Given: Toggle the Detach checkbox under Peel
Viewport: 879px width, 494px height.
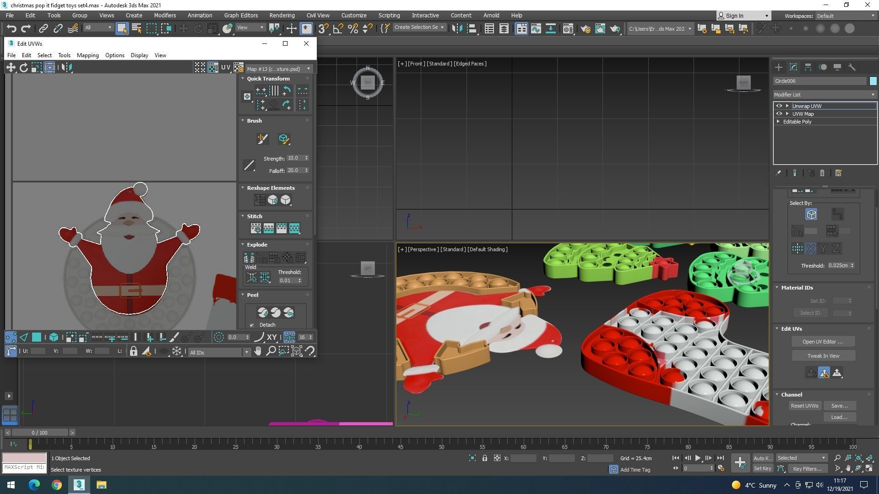Looking at the screenshot, I should 252,325.
